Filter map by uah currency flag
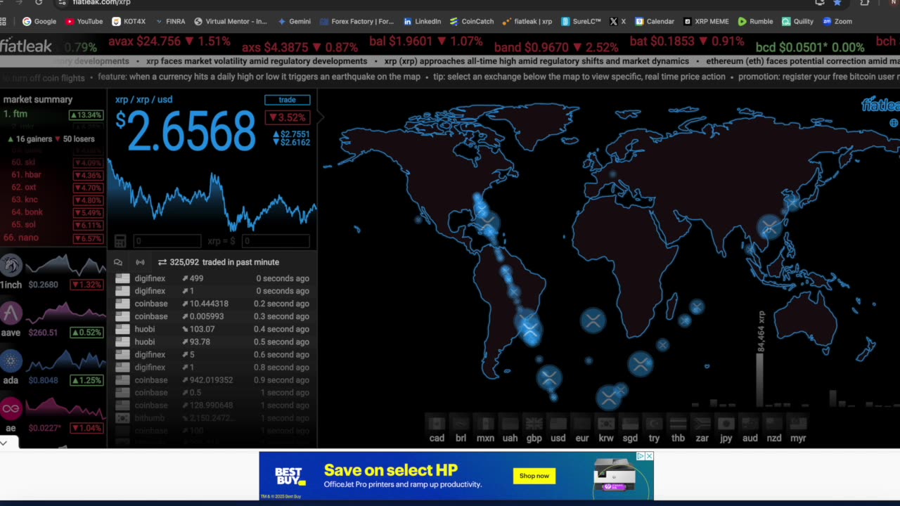The height and width of the screenshot is (506, 900). tap(510, 424)
